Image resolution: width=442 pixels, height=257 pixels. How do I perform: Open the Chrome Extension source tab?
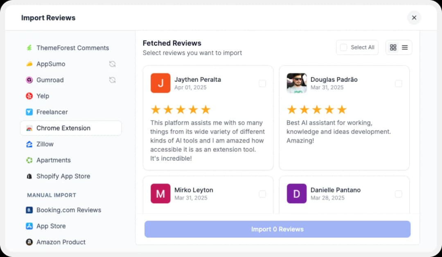click(64, 128)
